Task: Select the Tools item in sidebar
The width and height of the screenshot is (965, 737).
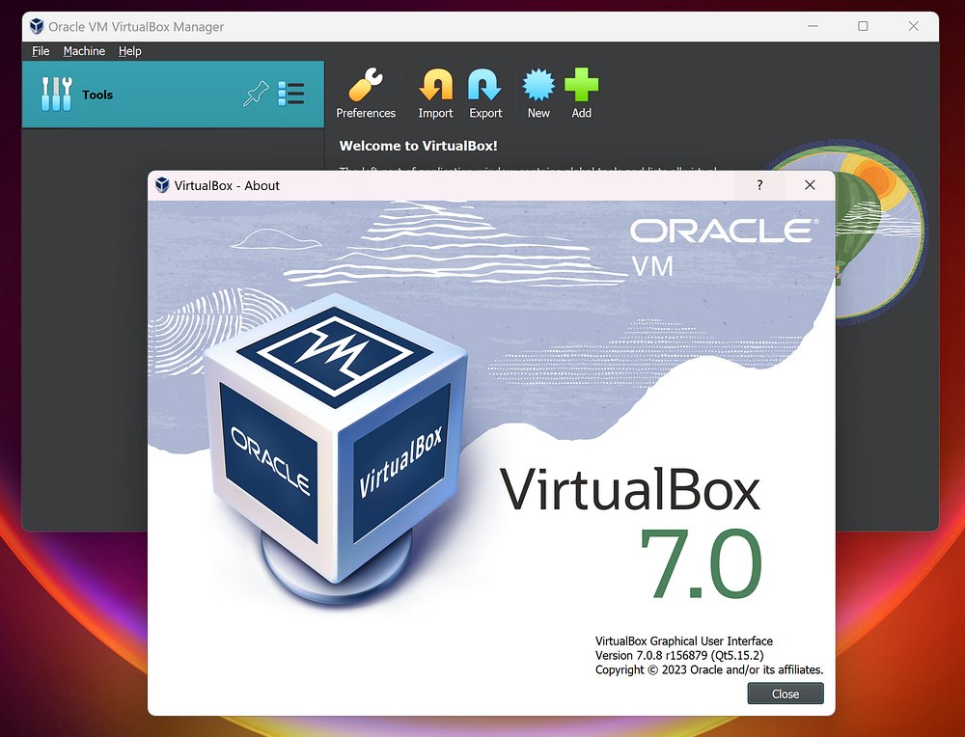Action: [x=173, y=95]
